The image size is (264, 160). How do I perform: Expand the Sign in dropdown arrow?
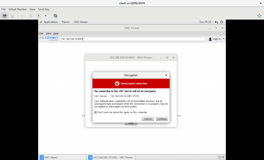tap(223, 39)
